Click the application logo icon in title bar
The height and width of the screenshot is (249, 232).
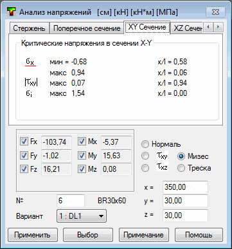point(11,12)
